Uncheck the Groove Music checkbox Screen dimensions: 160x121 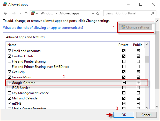pos(9,77)
